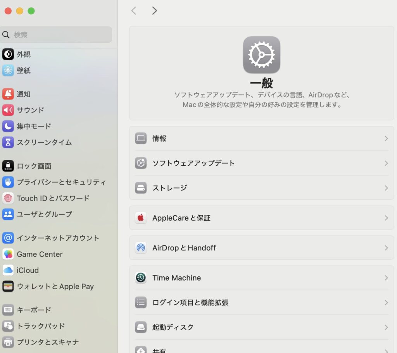Click the Time Machine clock icon
Viewport: 397px width, 353px height.
click(141, 278)
